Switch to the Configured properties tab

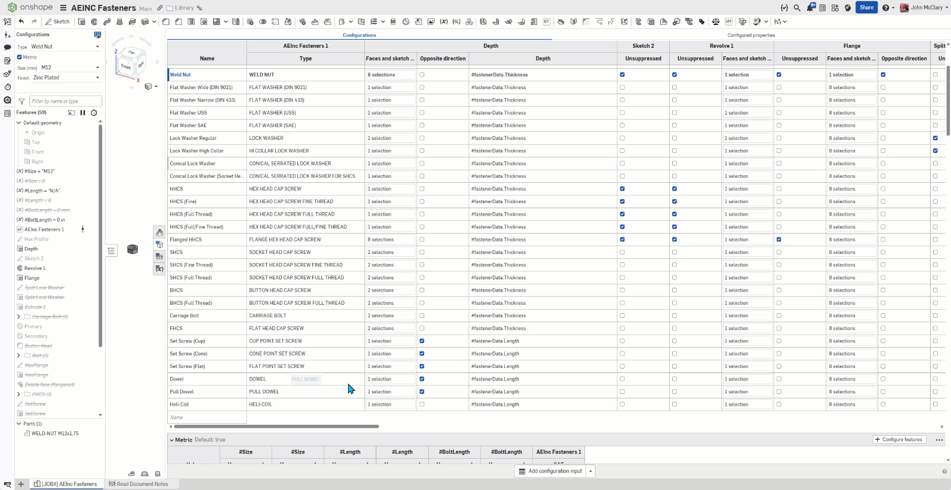751,35
